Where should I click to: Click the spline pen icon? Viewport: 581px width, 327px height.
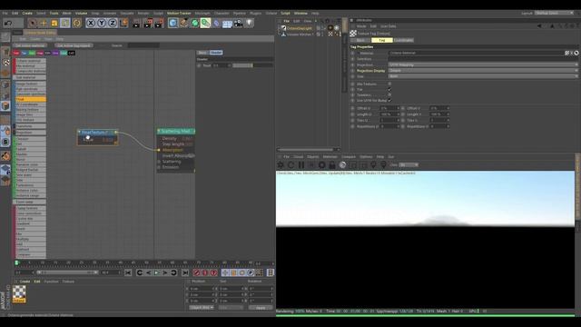point(183,23)
